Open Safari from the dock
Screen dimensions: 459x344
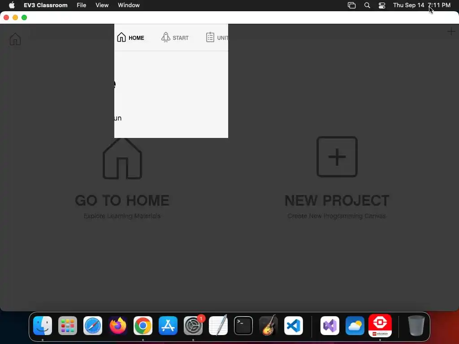click(93, 326)
